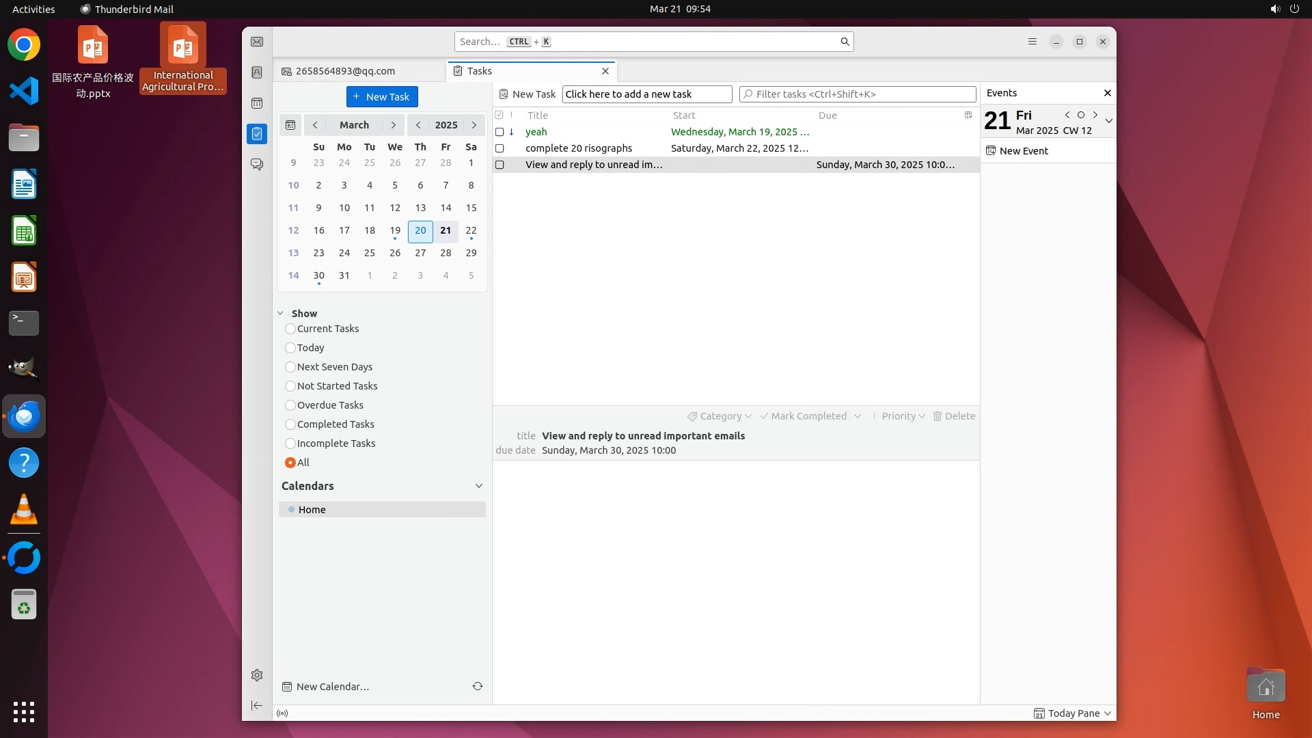Open the Mail space icon in sidebar
This screenshot has width=1312, height=738.
pyautogui.click(x=257, y=42)
